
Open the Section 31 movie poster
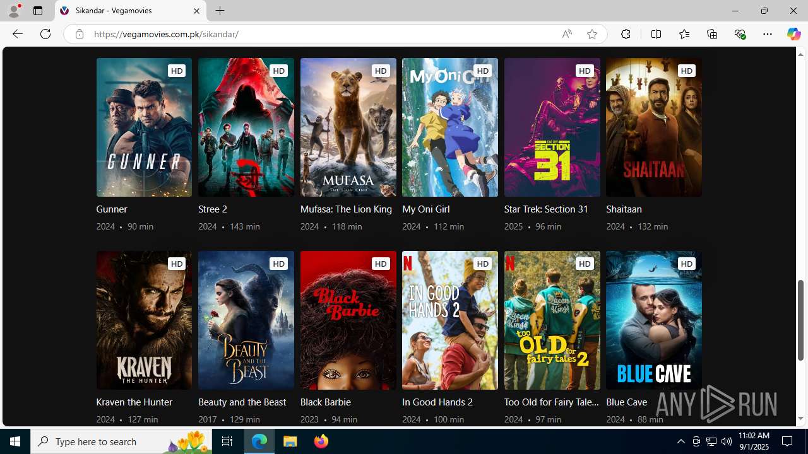(x=552, y=127)
